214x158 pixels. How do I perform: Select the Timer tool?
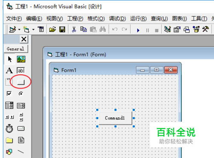tap(9, 129)
